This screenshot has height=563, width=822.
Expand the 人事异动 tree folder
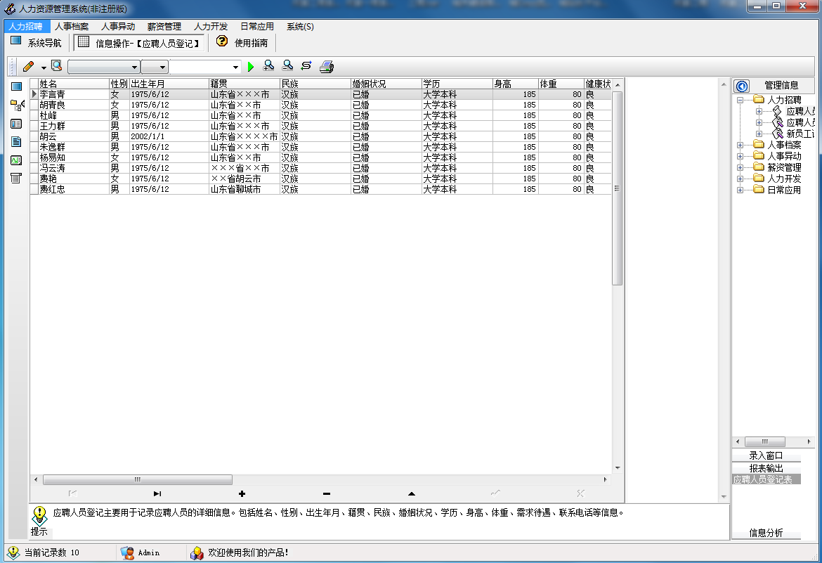741,156
